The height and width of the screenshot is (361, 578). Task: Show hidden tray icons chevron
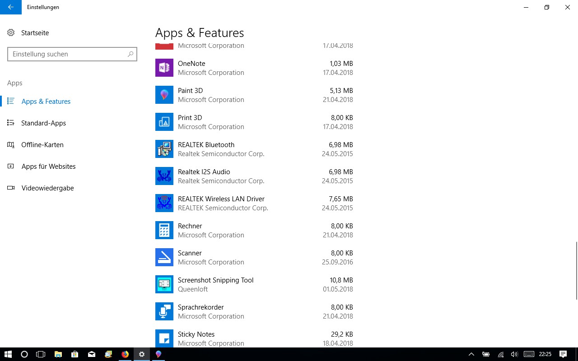pyautogui.click(x=471, y=354)
